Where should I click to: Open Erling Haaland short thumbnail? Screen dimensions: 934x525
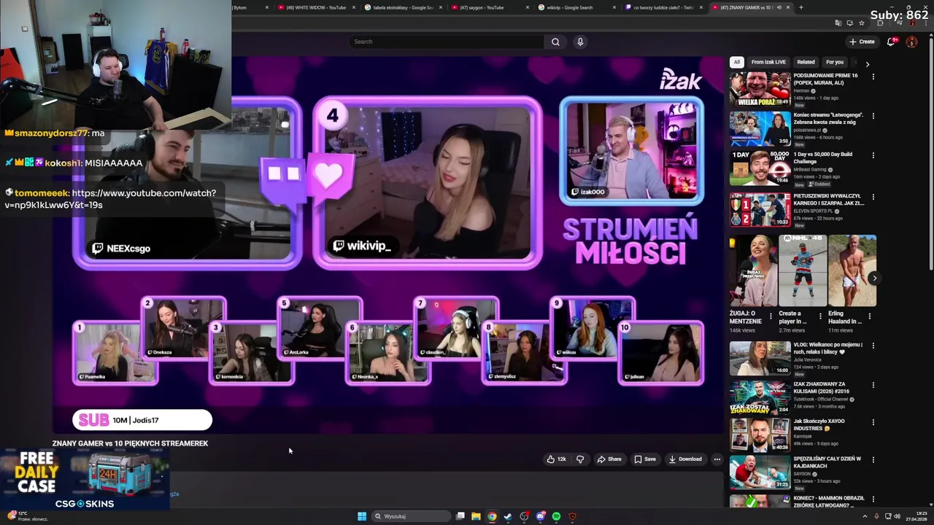tap(852, 271)
